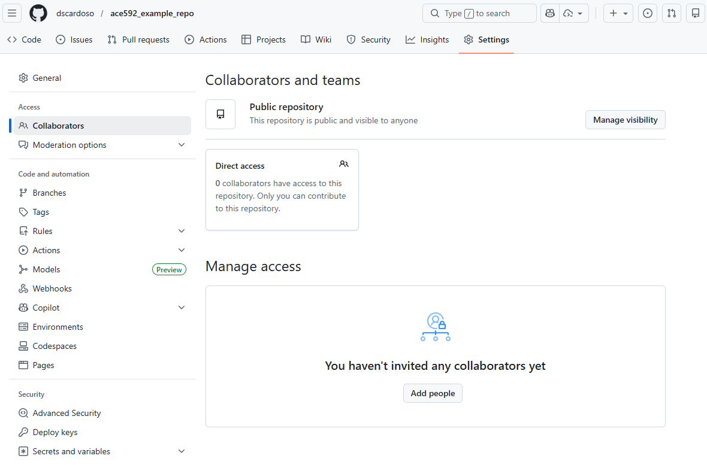Open the Create new plus dropdown
707x465 pixels.
click(x=618, y=13)
